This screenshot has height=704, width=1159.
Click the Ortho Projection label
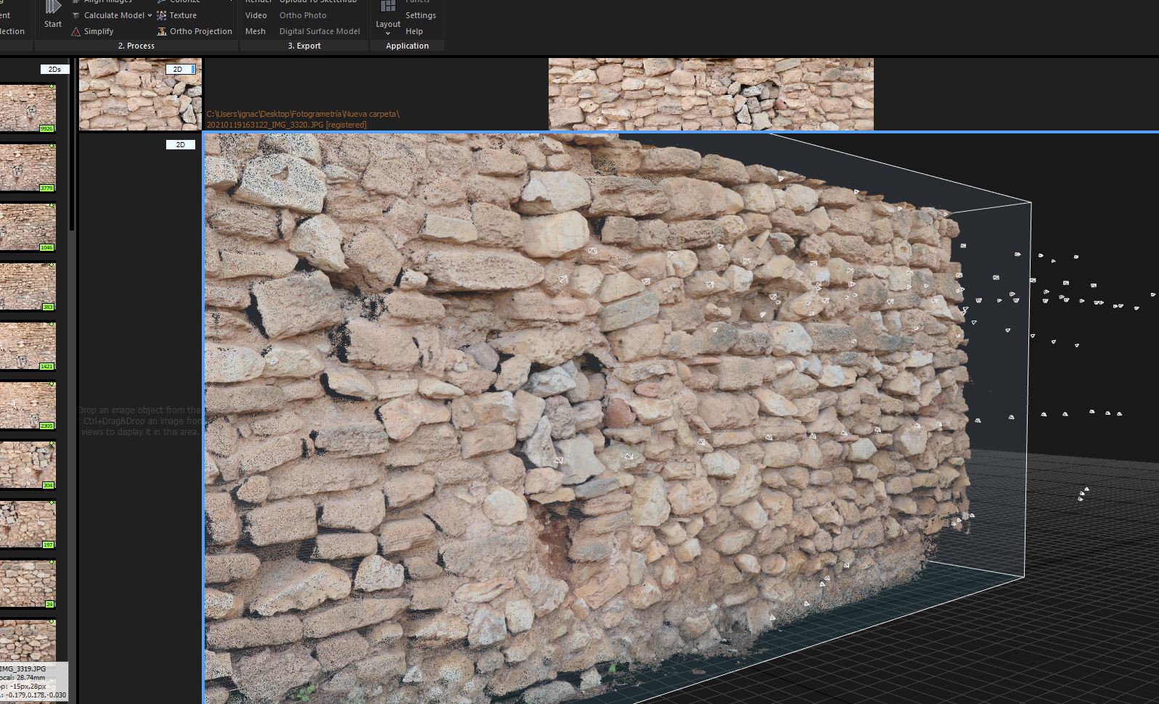coord(201,31)
